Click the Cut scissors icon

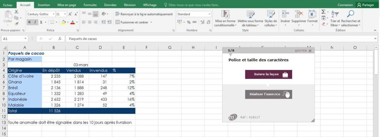(16, 12)
